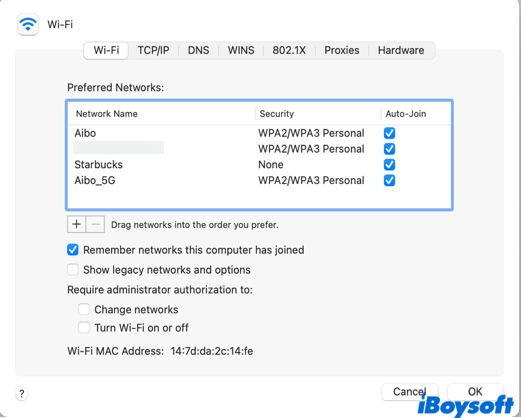The image size is (521, 418).
Task: Open help with question mark button
Action: click(x=21, y=394)
